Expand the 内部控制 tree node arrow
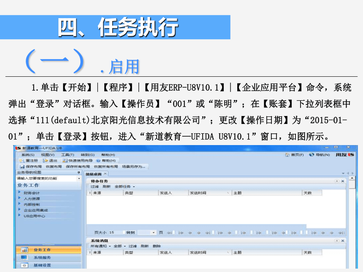The image size is (363, 272). pyautogui.click(x=19, y=204)
